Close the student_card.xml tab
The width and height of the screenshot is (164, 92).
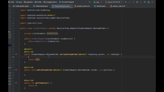point(91,6)
